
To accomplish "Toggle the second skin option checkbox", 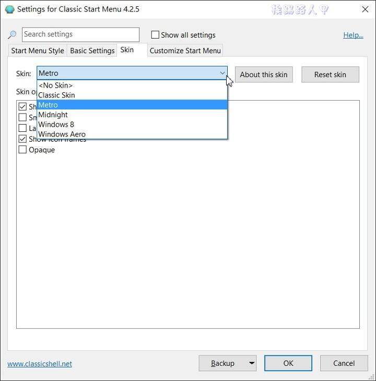I will [x=22, y=117].
